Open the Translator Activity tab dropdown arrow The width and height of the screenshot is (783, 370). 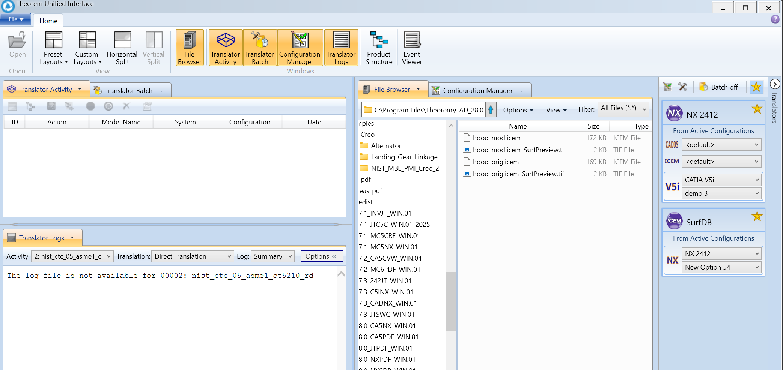(x=80, y=89)
